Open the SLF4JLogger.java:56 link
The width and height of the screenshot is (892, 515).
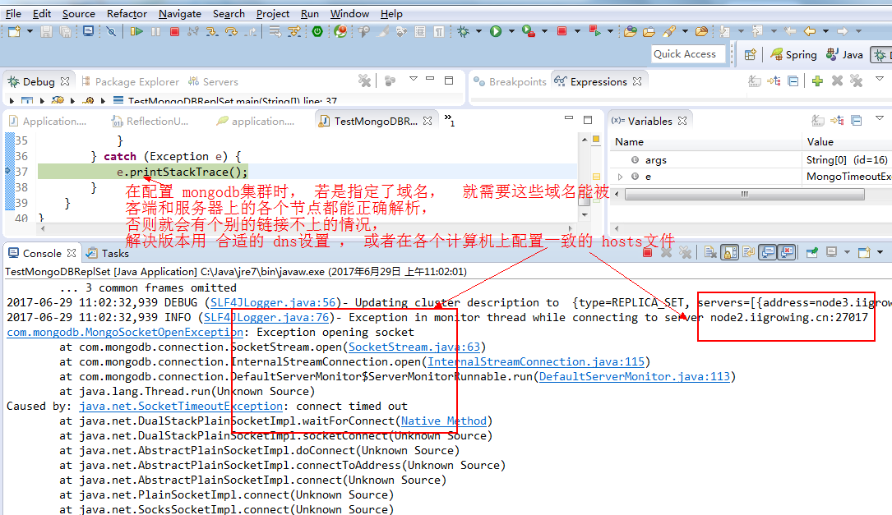pos(273,303)
